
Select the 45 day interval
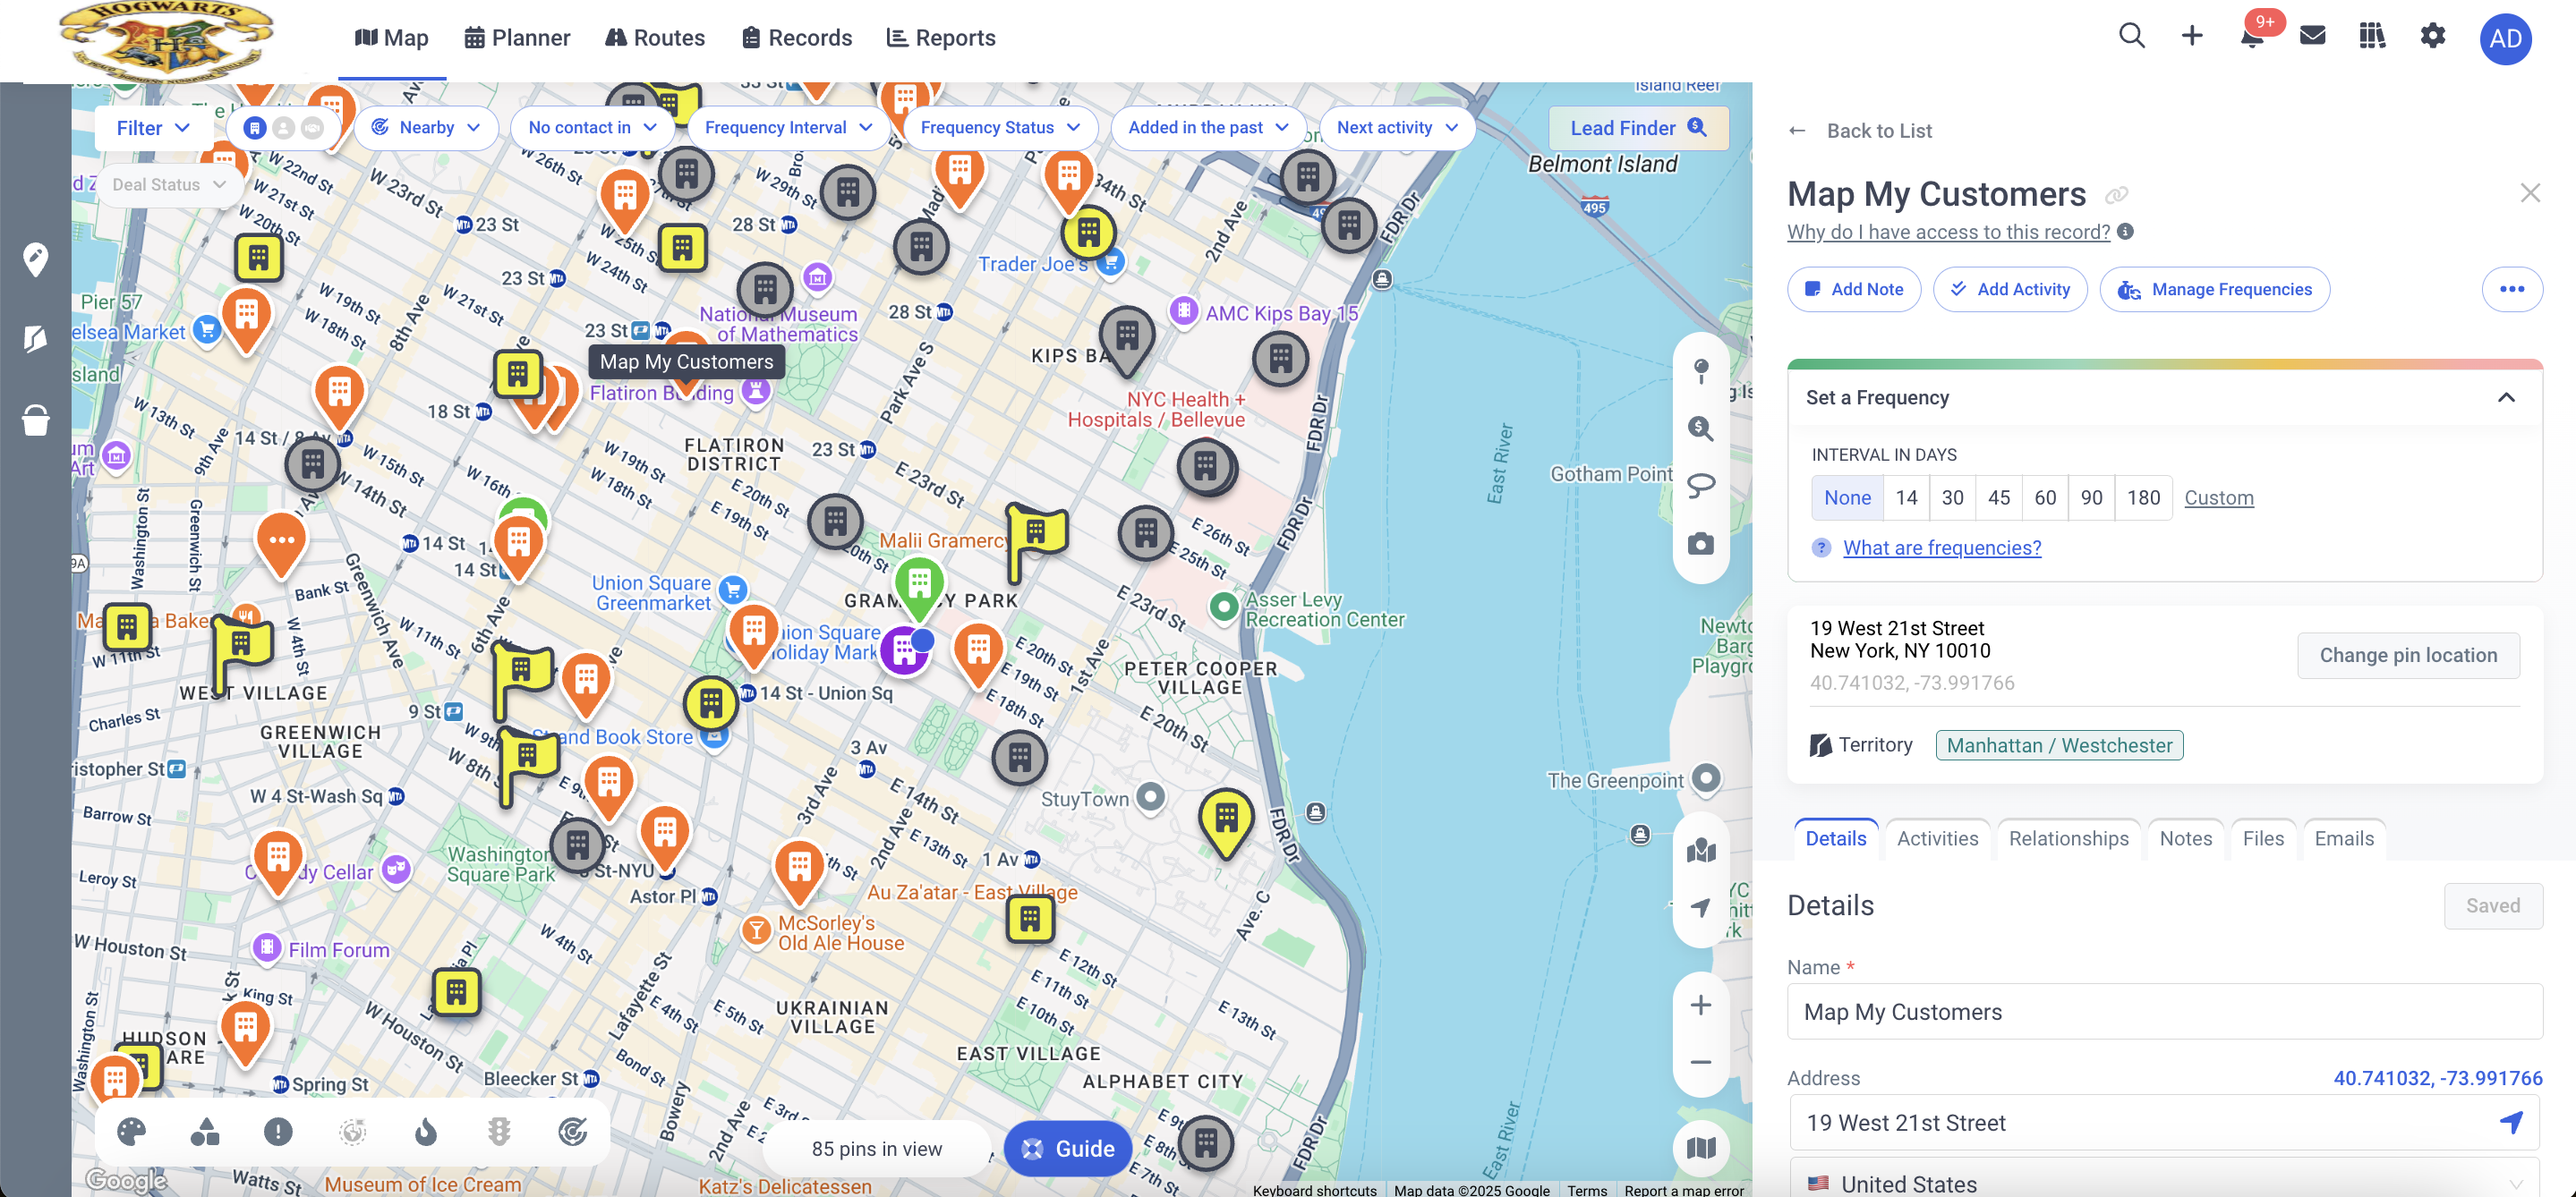point(1998,497)
